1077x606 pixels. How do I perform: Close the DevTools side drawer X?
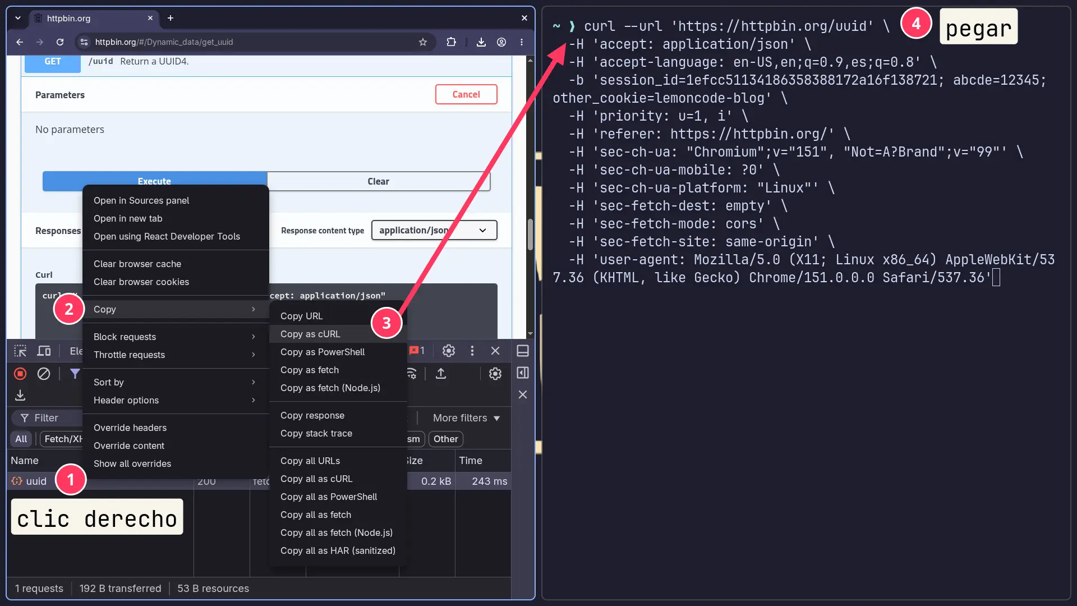(523, 394)
